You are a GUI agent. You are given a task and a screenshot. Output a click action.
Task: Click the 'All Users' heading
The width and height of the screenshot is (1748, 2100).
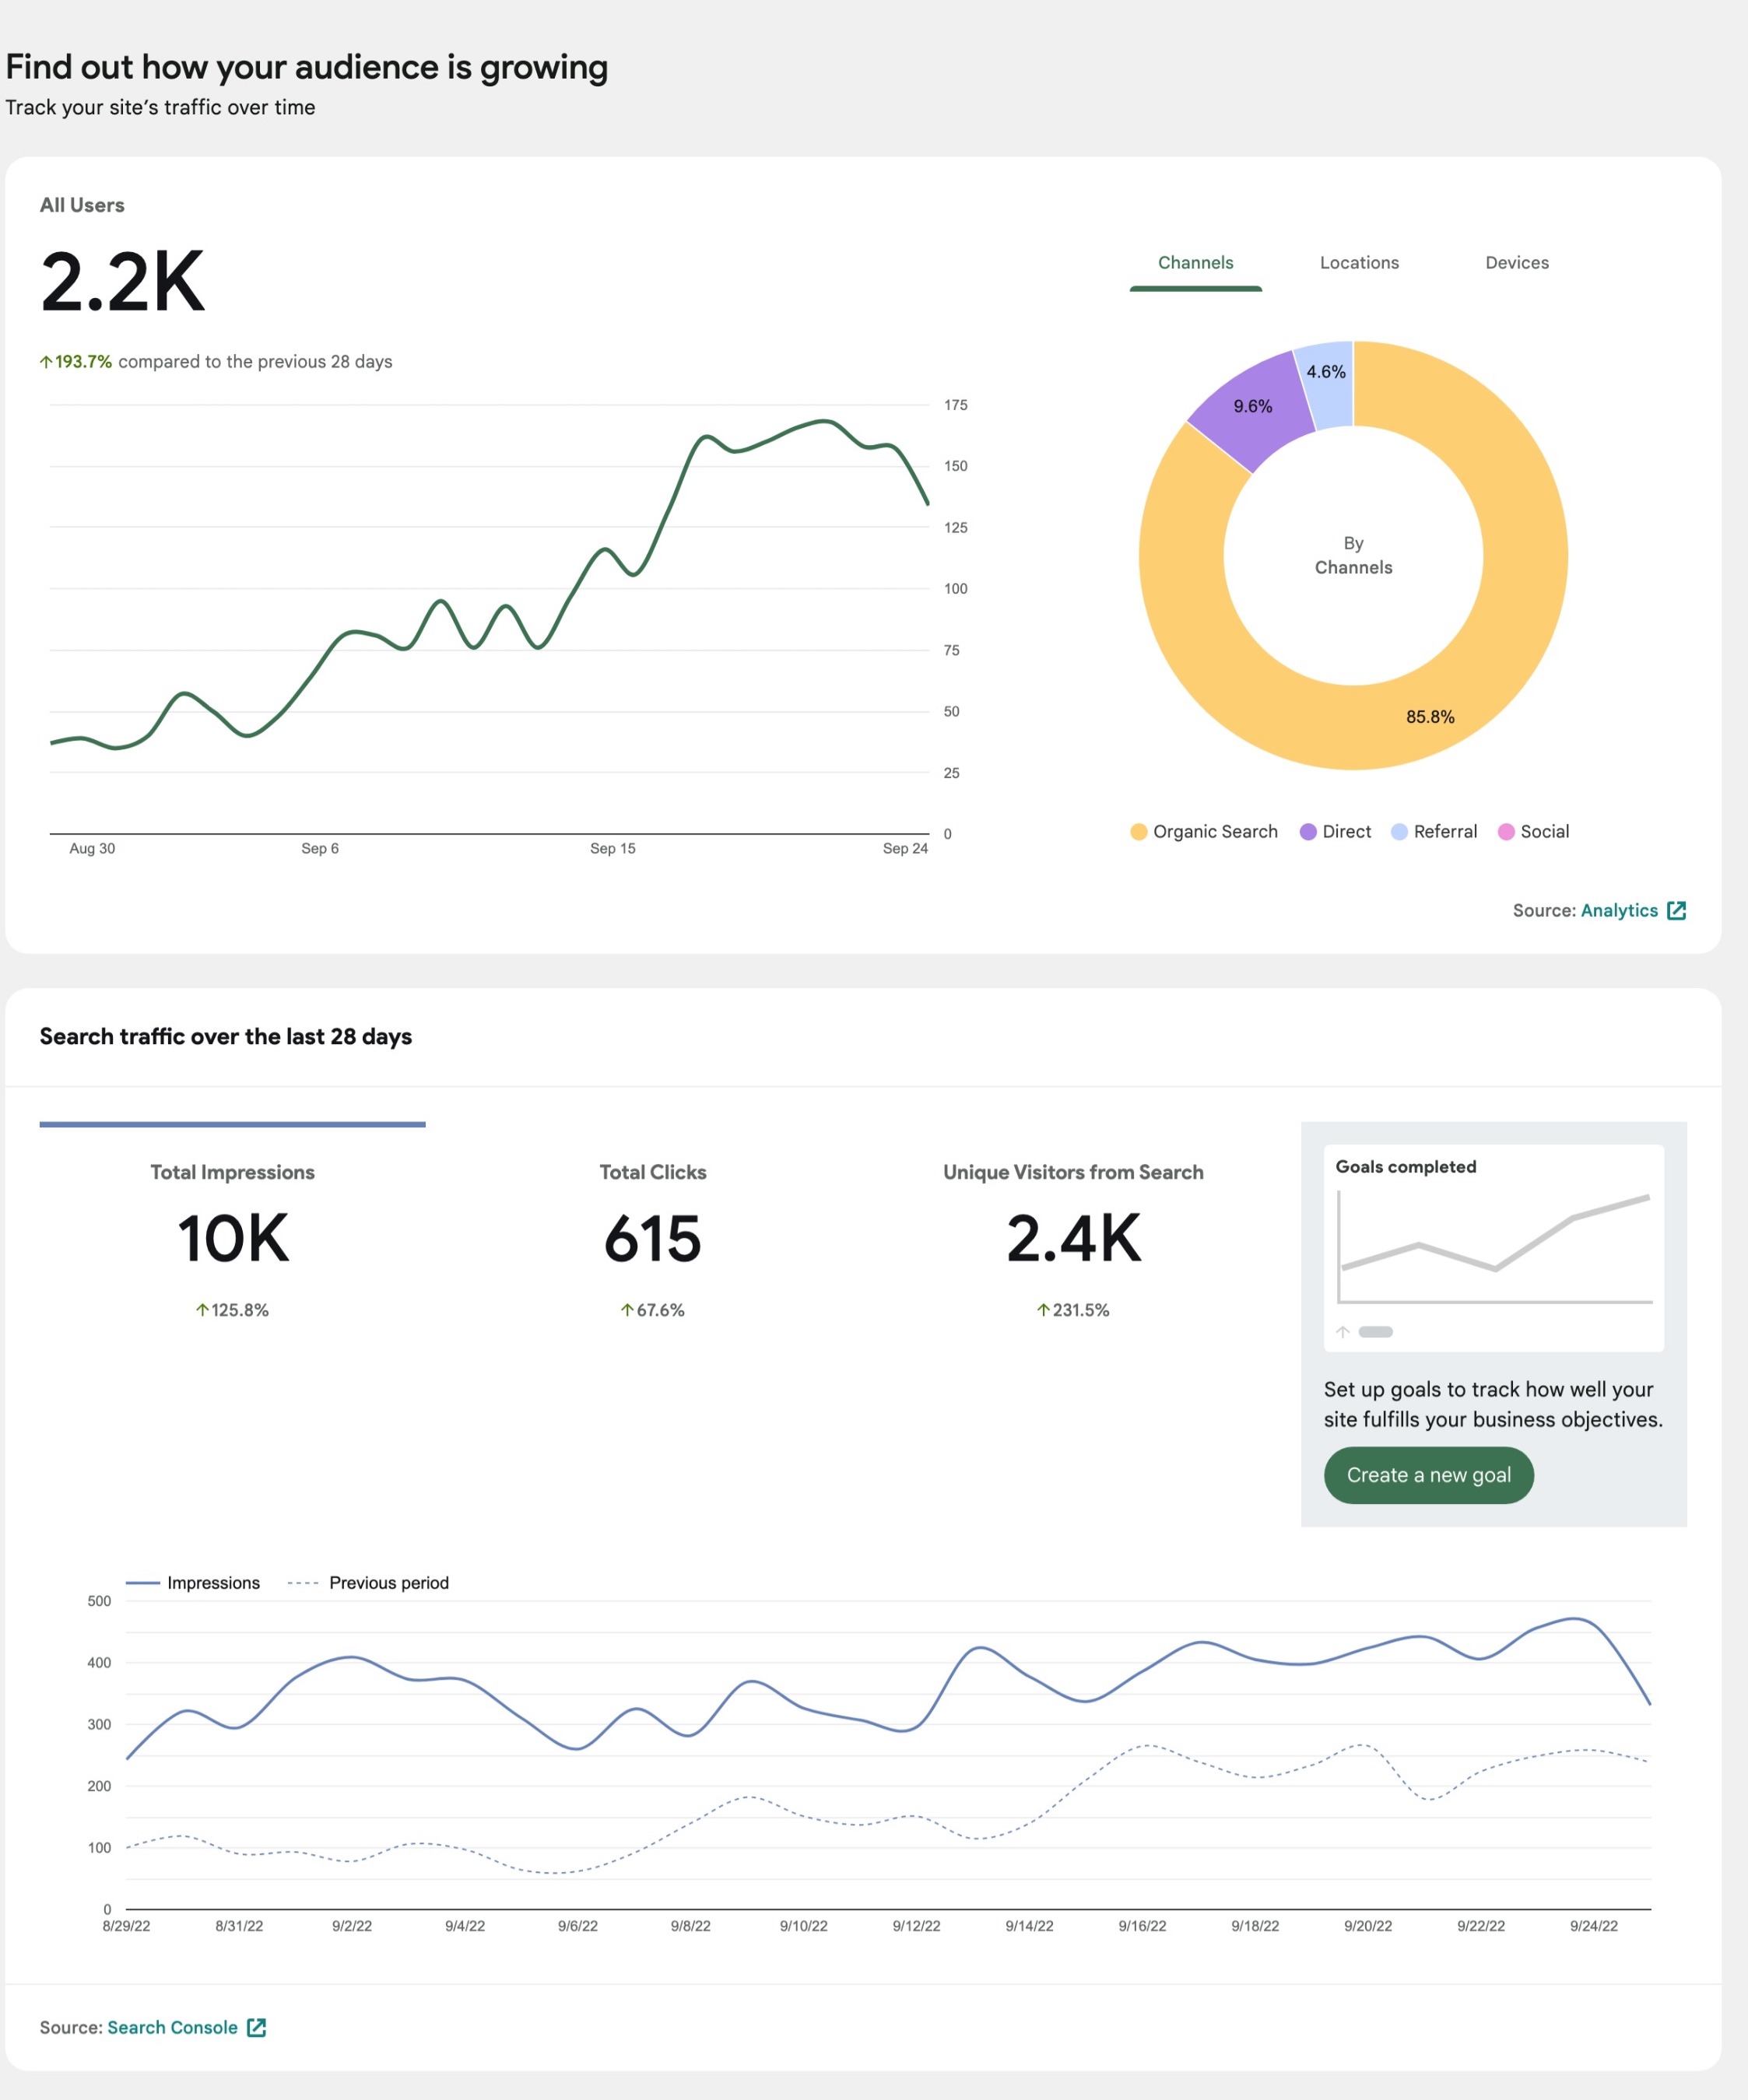82,205
